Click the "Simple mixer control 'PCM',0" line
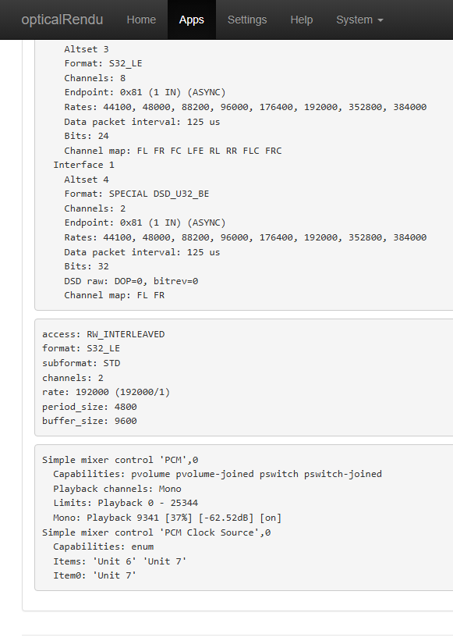453x641 pixels. pos(120,460)
